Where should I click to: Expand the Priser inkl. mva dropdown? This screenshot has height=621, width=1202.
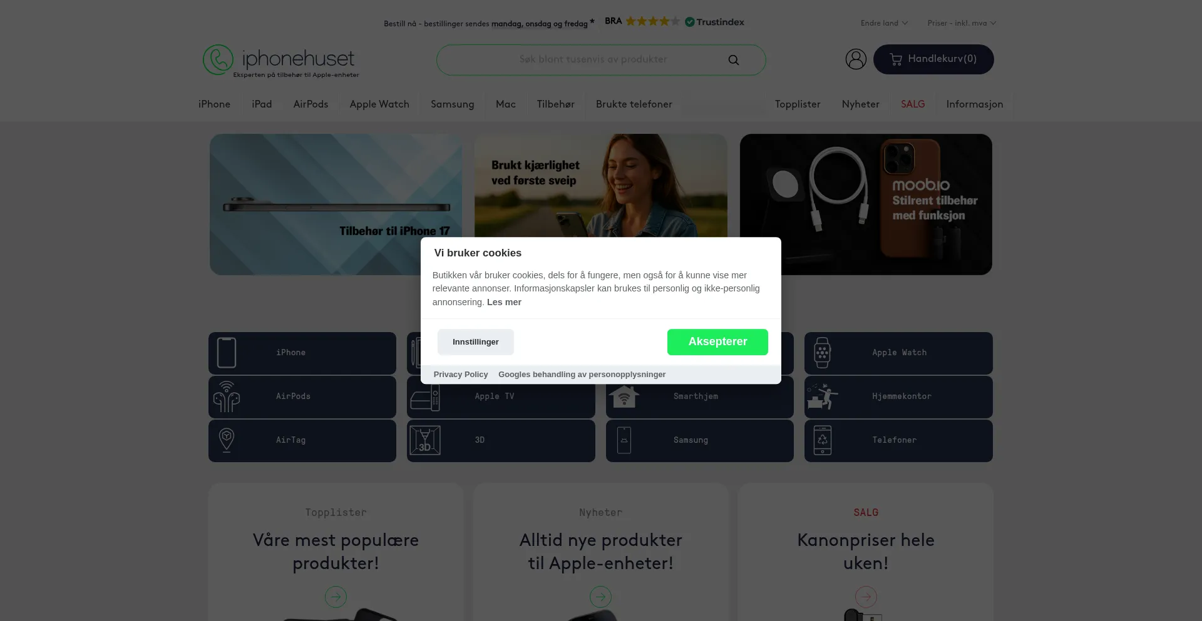coord(962,23)
